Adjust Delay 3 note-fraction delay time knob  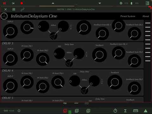click(79, 54)
